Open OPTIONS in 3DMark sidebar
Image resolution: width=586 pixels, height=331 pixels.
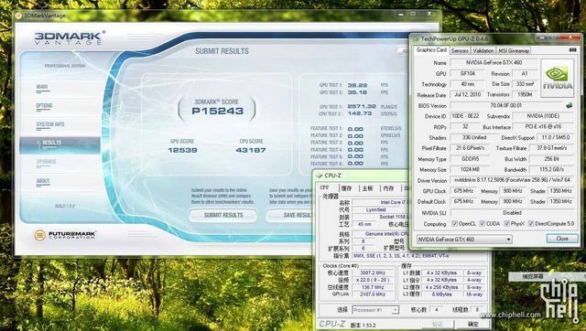click(x=44, y=105)
